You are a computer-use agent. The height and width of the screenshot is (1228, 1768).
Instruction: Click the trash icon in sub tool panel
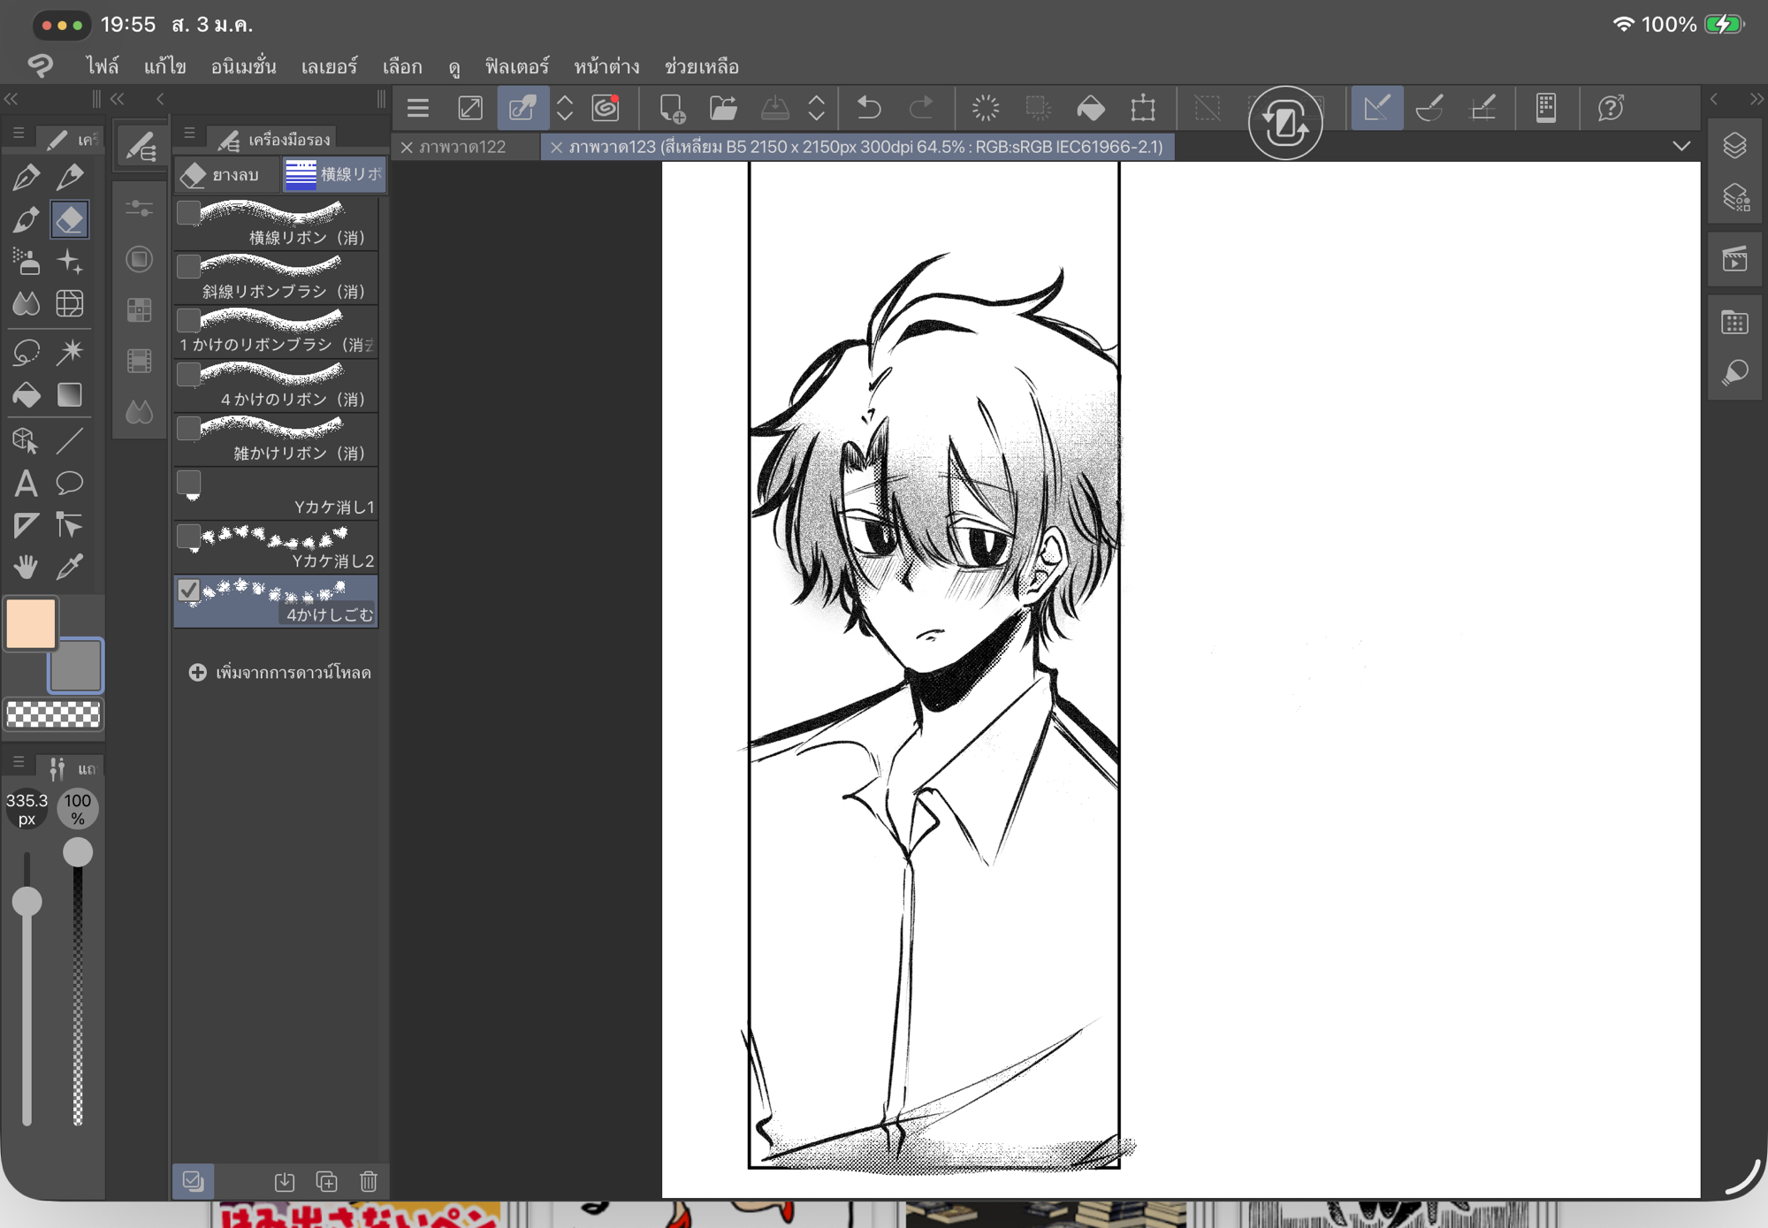pyautogui.click(x=369, y=1181)
